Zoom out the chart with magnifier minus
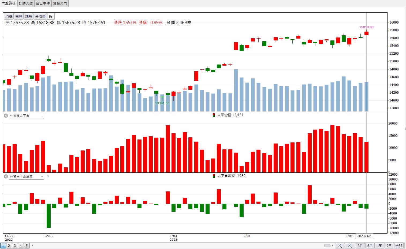Viewport: 406px width, 249px height. pyautogui.click(x=340, y=246)
